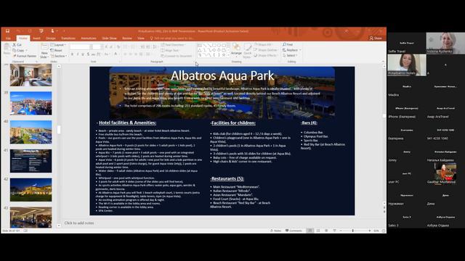Toggle Italic formatting
This screenshot has width=465, height=261.
(x=78, y=54)
